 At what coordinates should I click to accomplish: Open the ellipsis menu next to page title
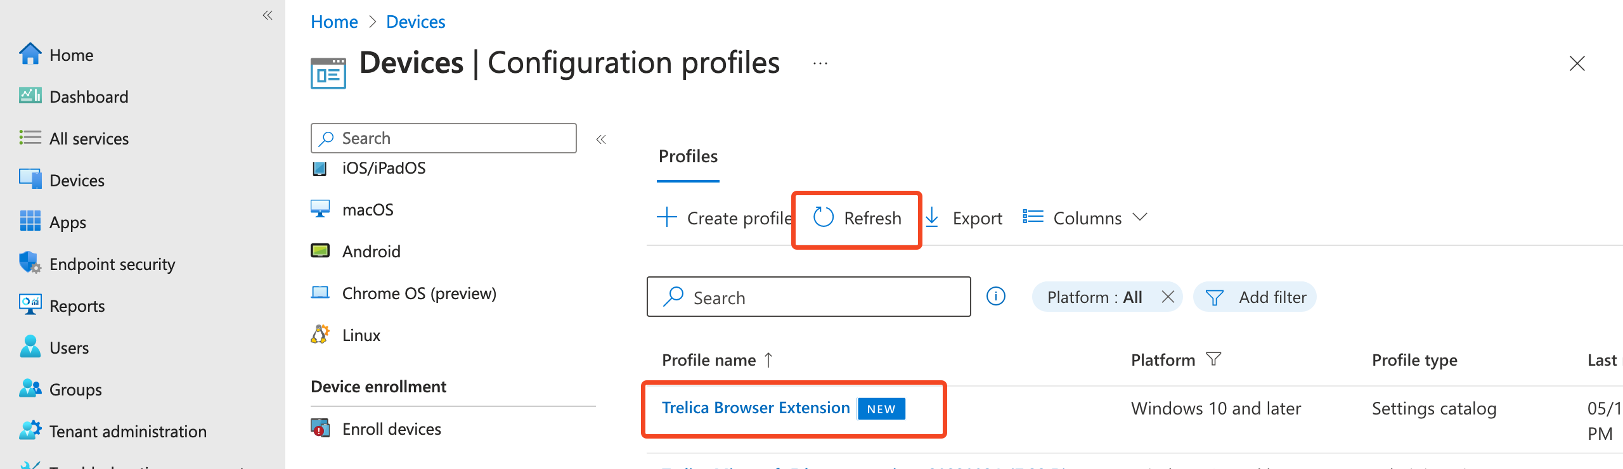click(x=820, y=62)
